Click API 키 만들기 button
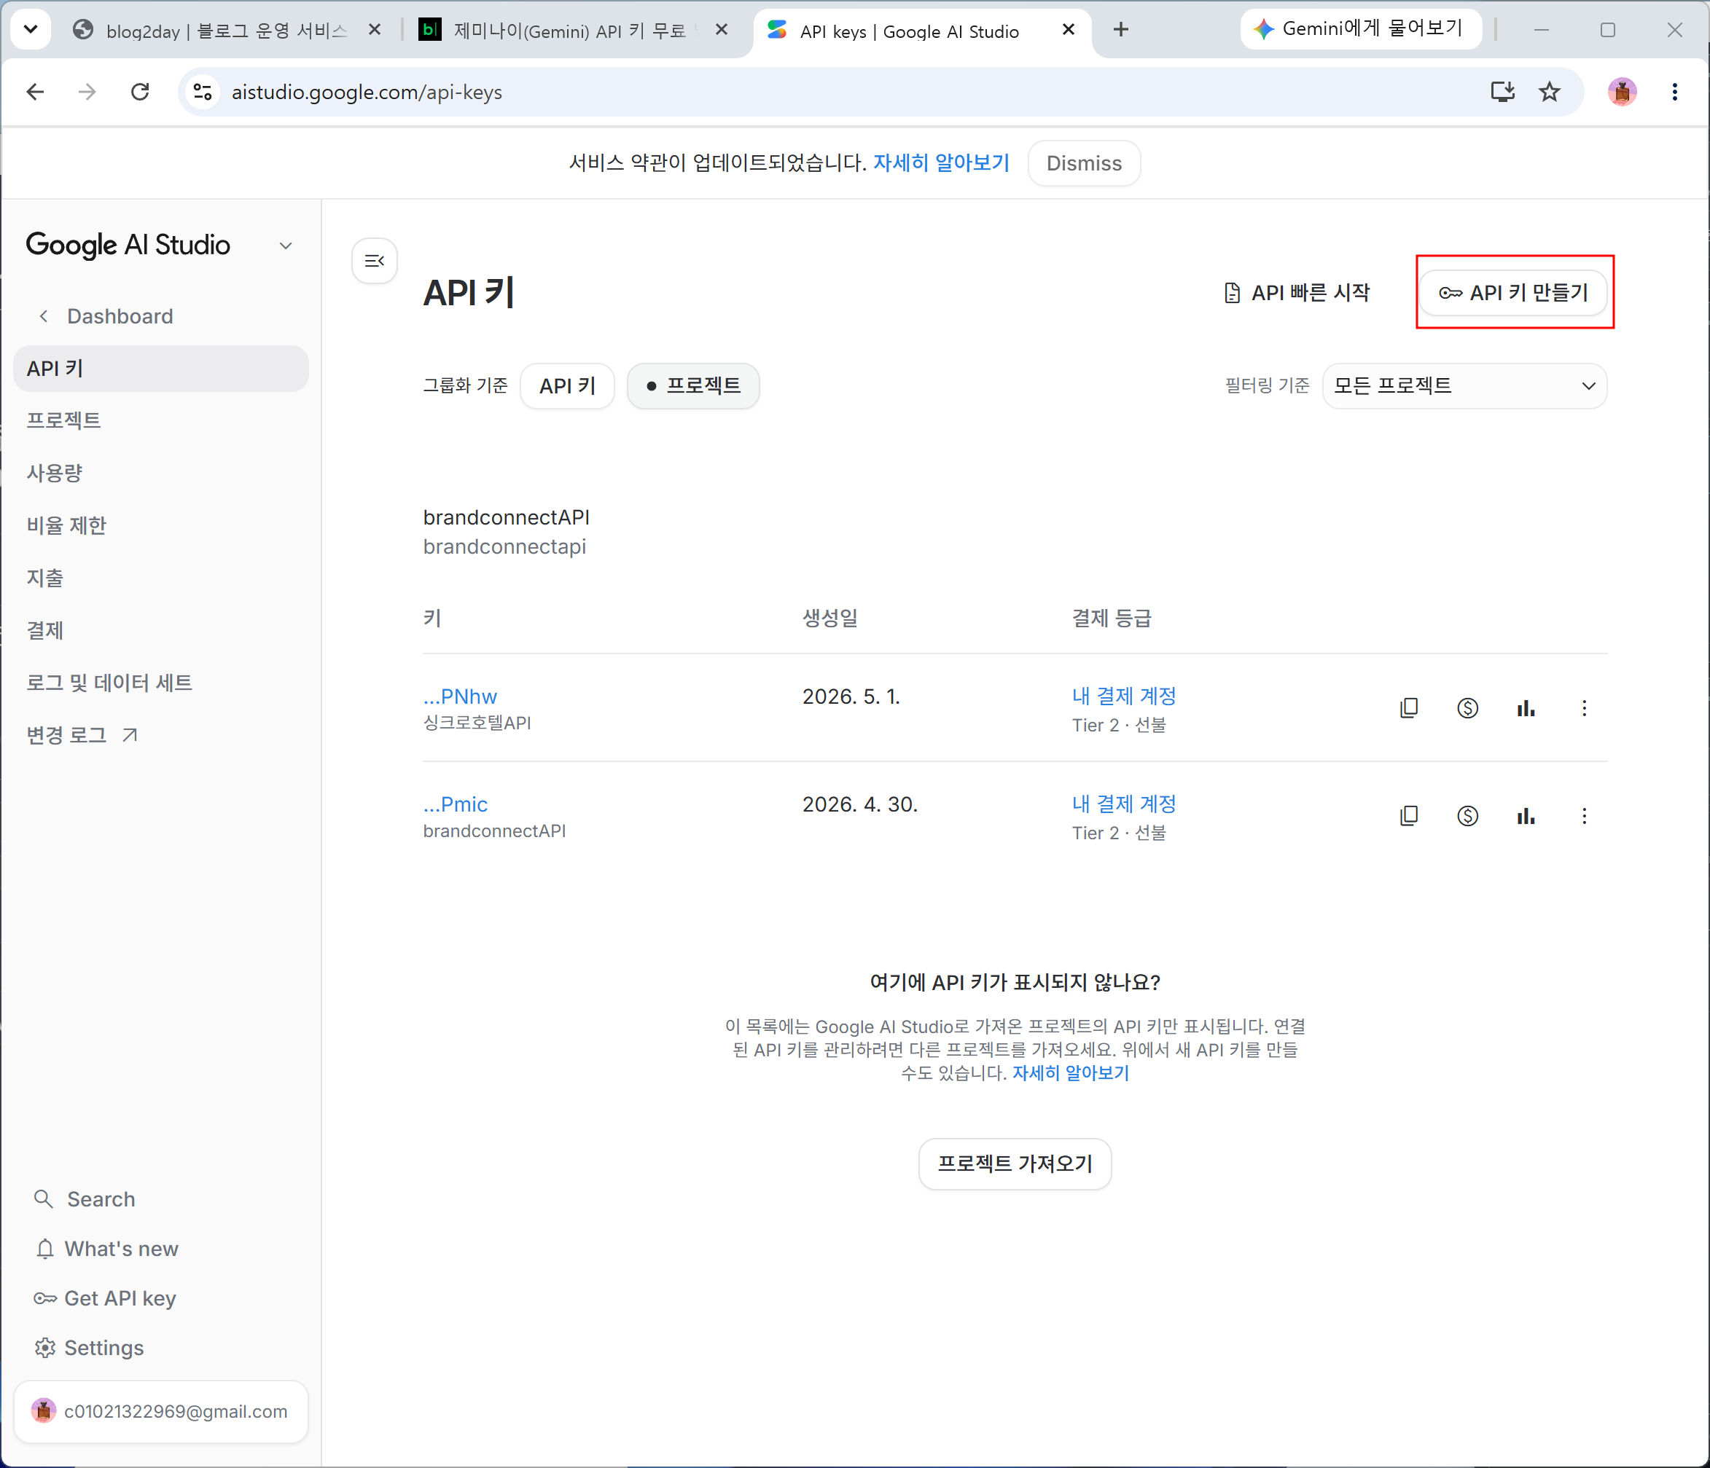This screenshot has height=1468, width=1710. (x=1512, y=292)
